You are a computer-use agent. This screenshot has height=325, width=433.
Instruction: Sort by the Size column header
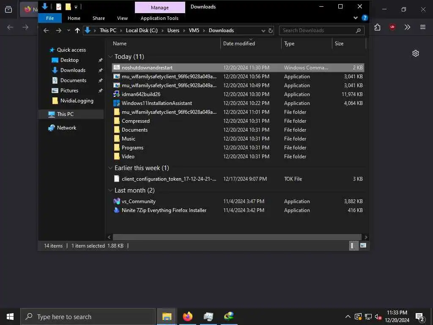coord(339,44)
